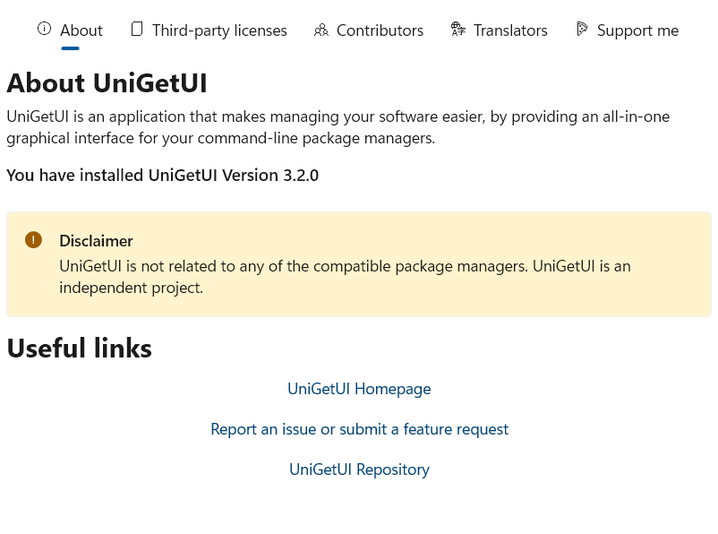Screen dimensions: 718x534
Task: Open the Translators tab
Action: (510, 30)
